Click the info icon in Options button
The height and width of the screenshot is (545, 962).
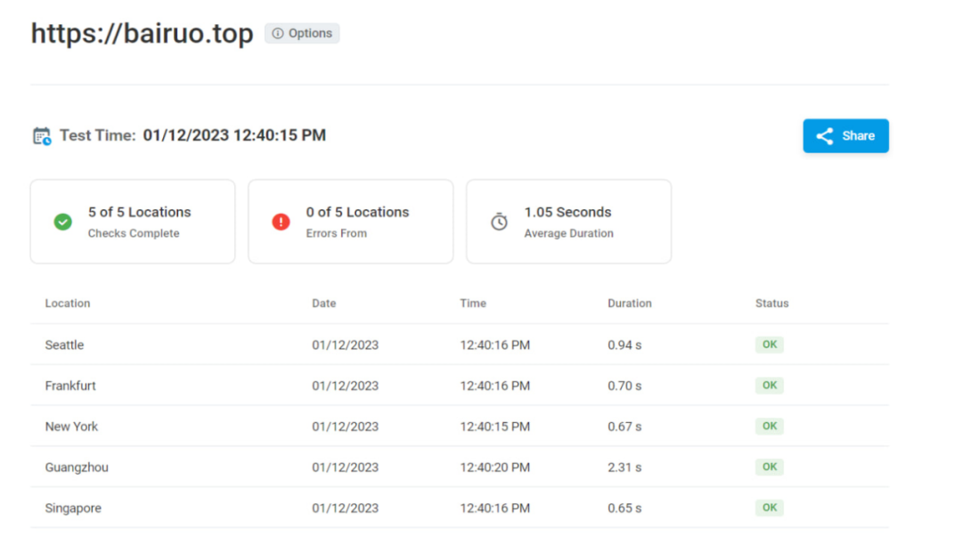(278, 34)
